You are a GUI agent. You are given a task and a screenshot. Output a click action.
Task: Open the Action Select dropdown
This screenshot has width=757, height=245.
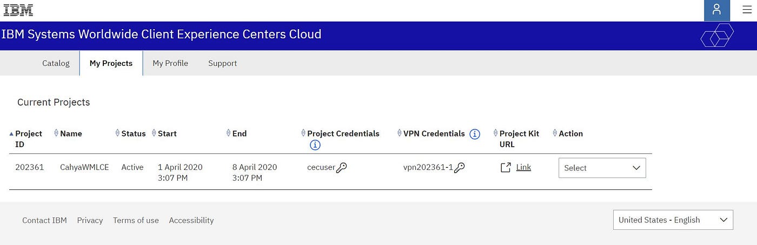[602, 168]
